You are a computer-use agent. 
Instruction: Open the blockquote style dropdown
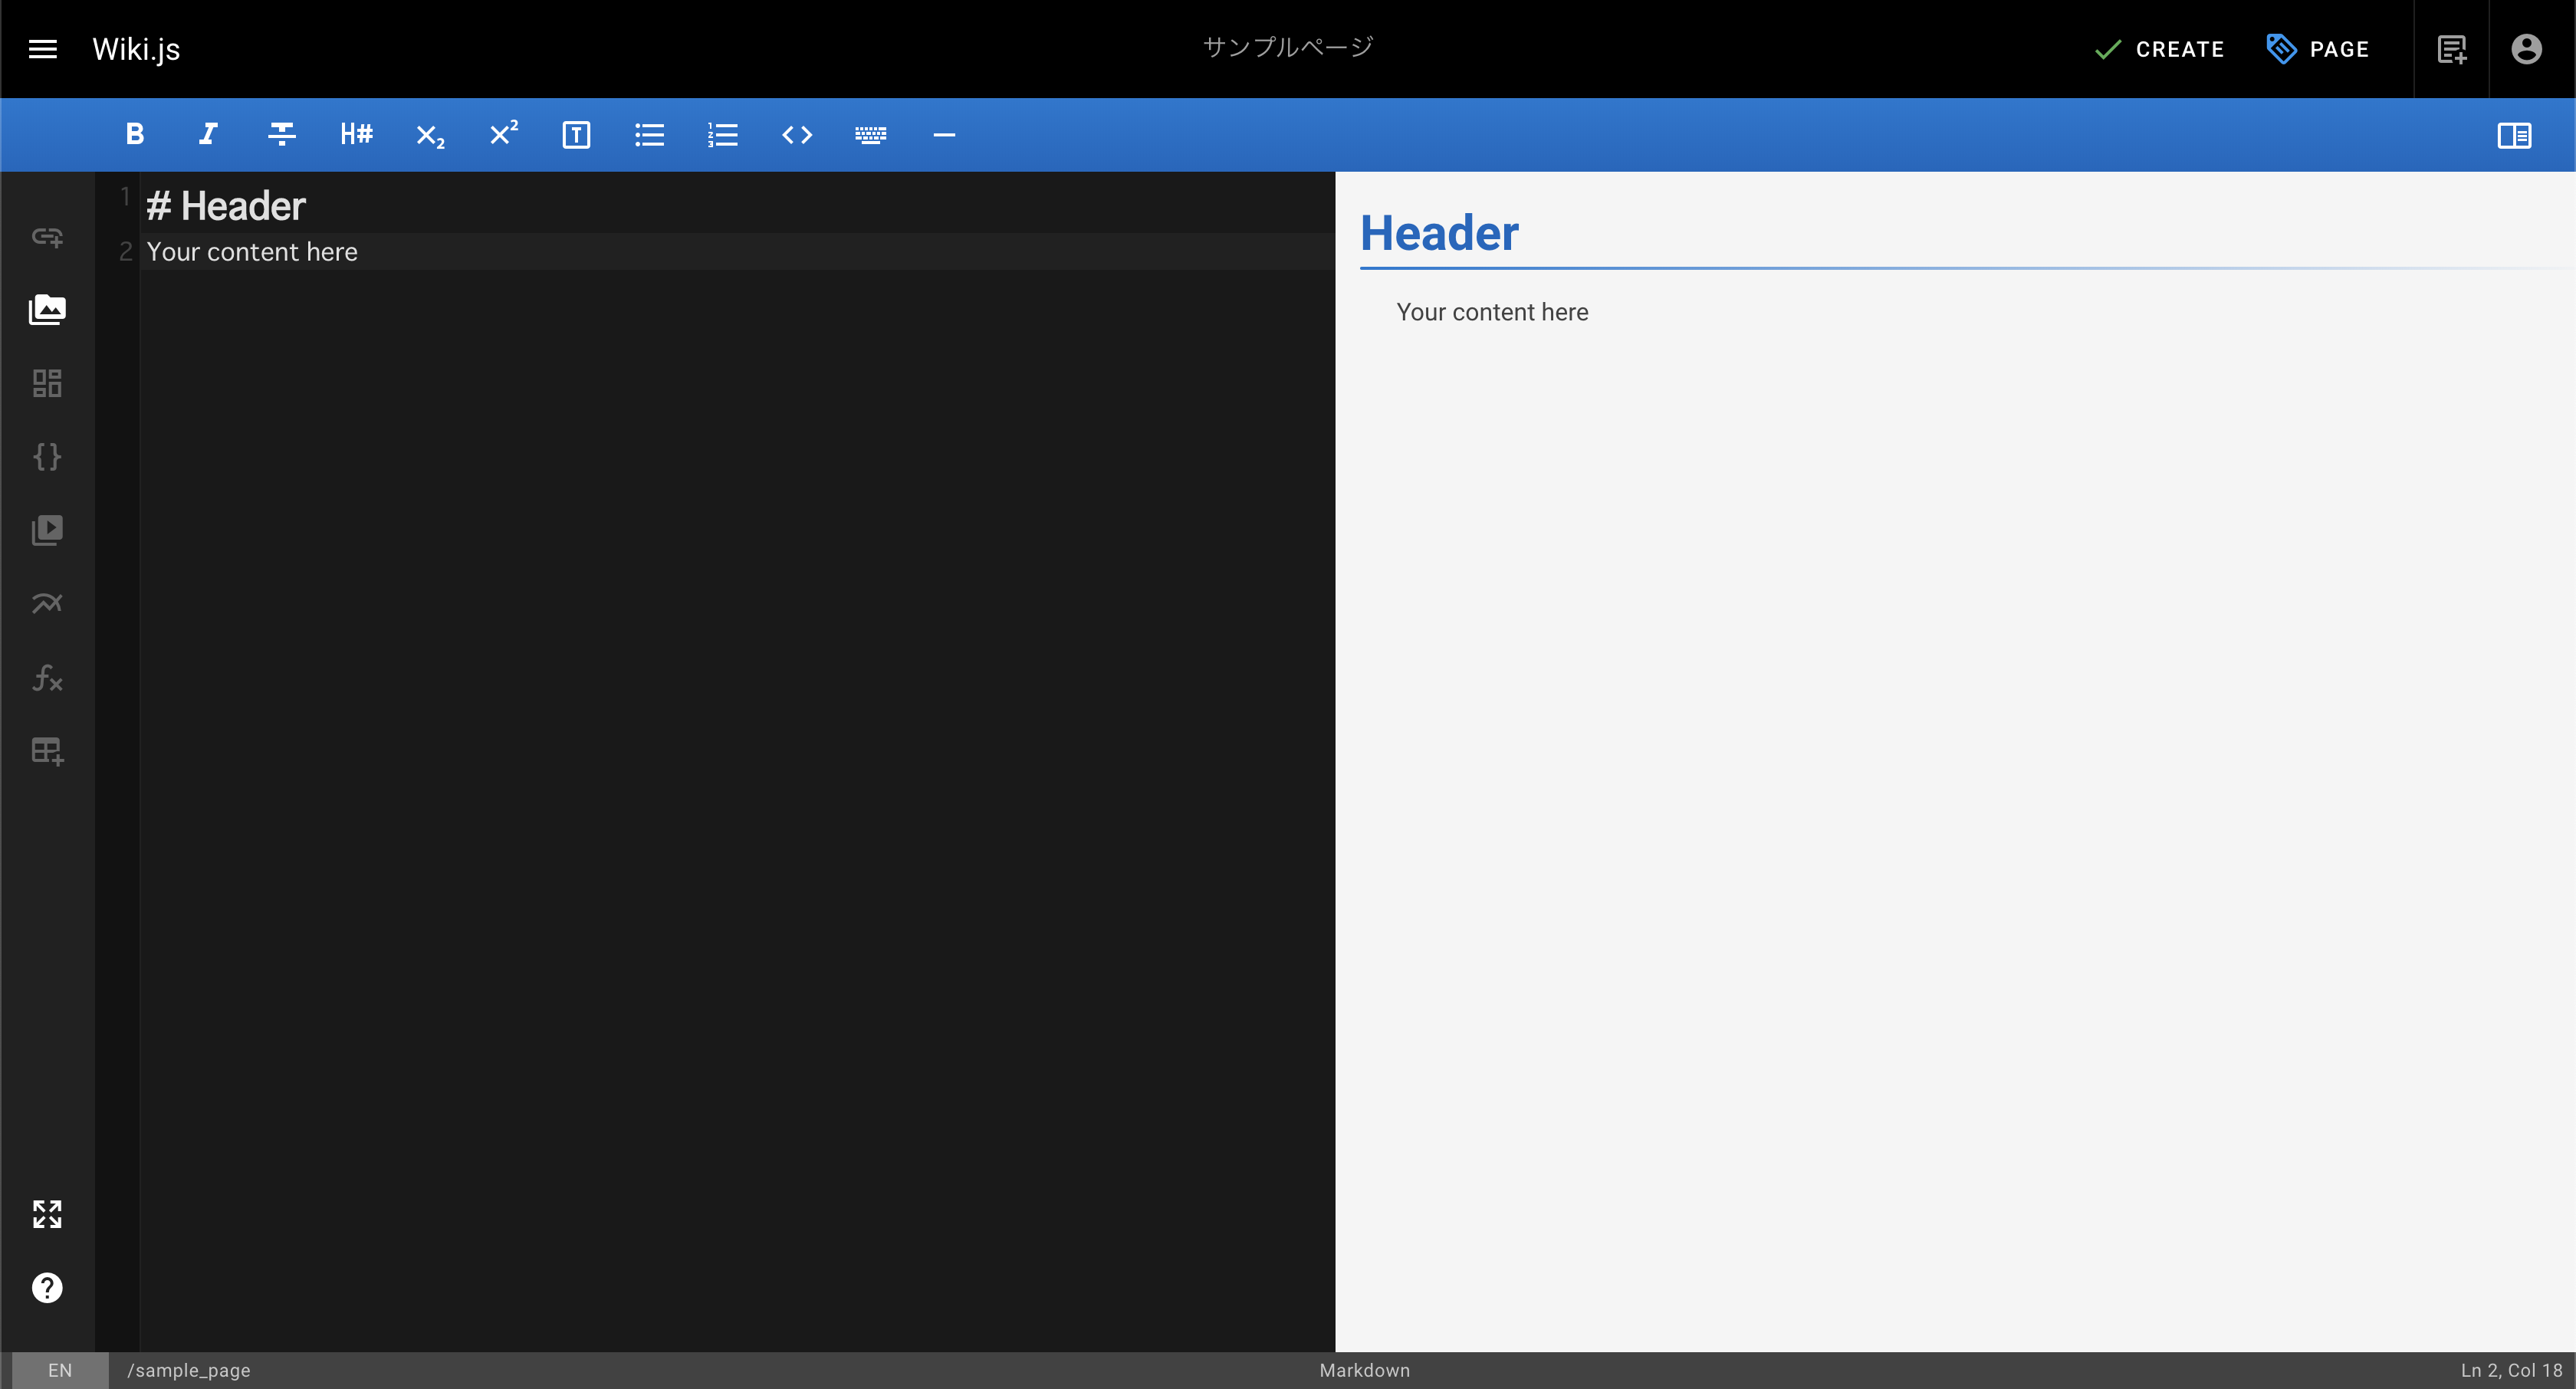pos(576,134)
